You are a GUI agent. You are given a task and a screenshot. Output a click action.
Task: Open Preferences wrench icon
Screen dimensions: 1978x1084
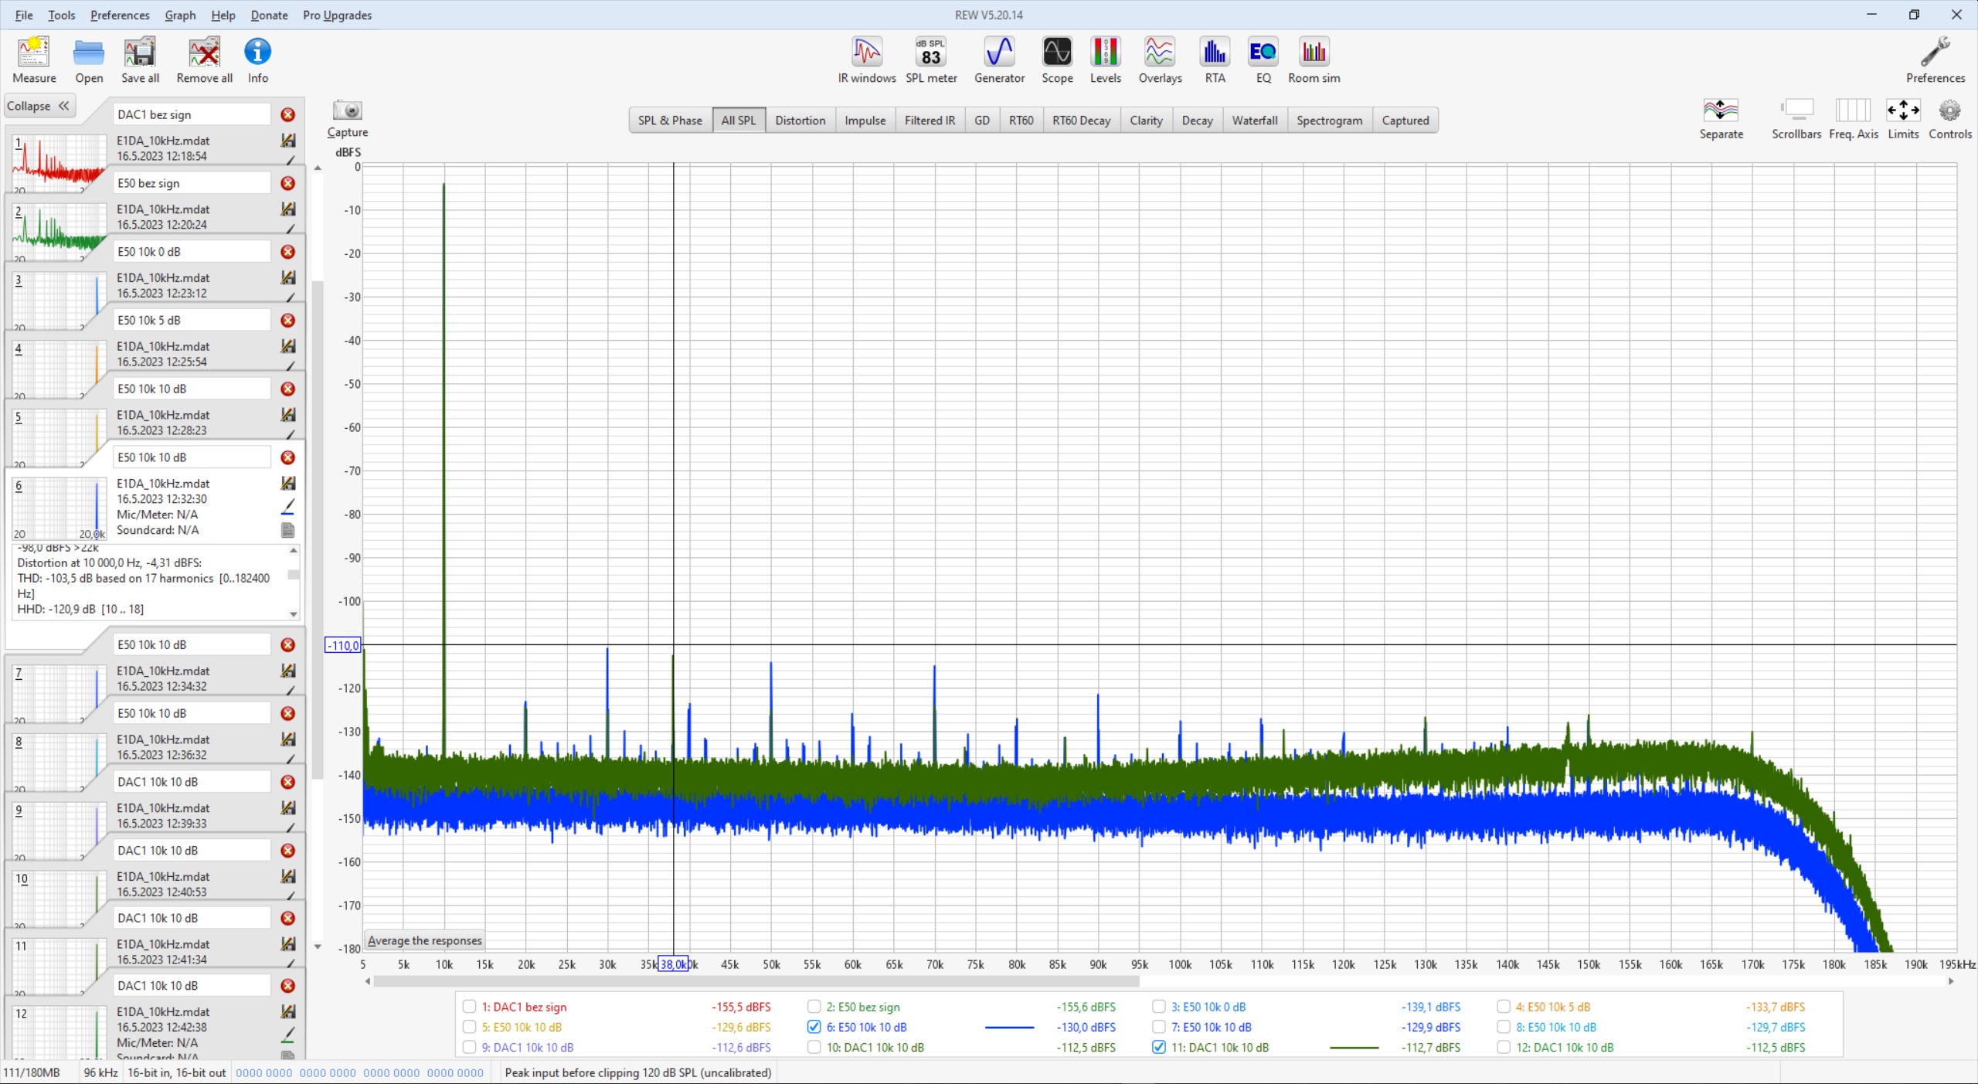pyautogui.click(x=1935, y=59)
